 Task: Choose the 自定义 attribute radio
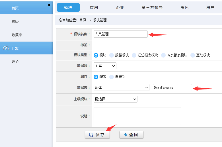[112, 77]
